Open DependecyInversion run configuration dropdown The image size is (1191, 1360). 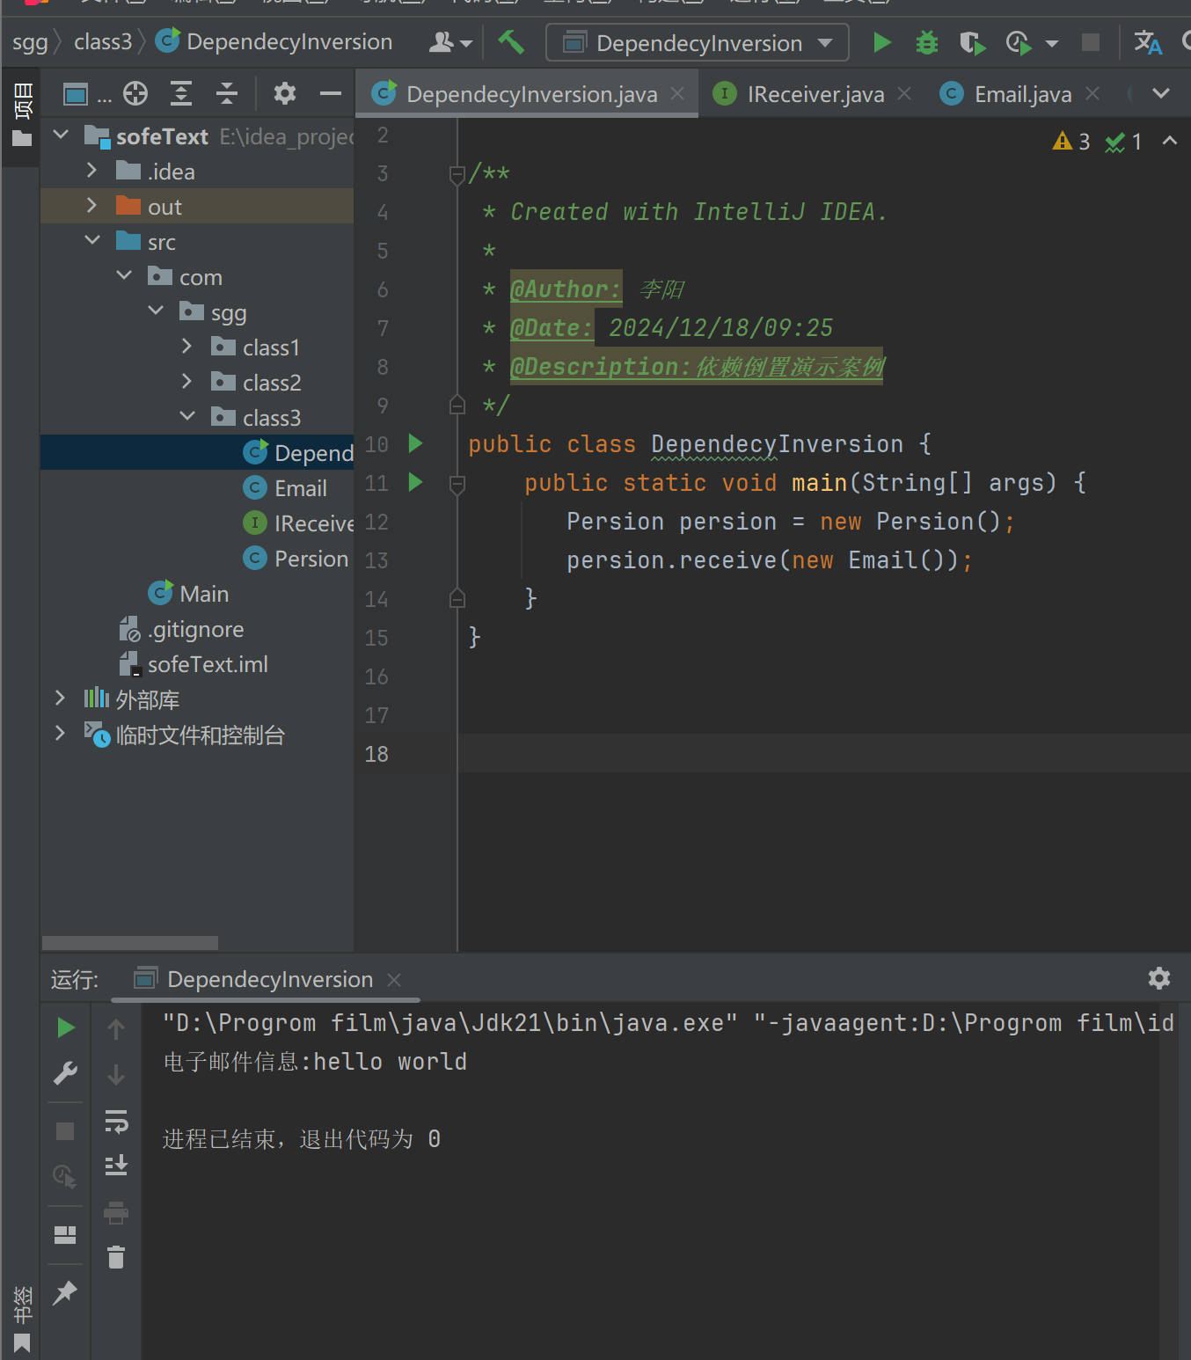click(x=698, y=42)
